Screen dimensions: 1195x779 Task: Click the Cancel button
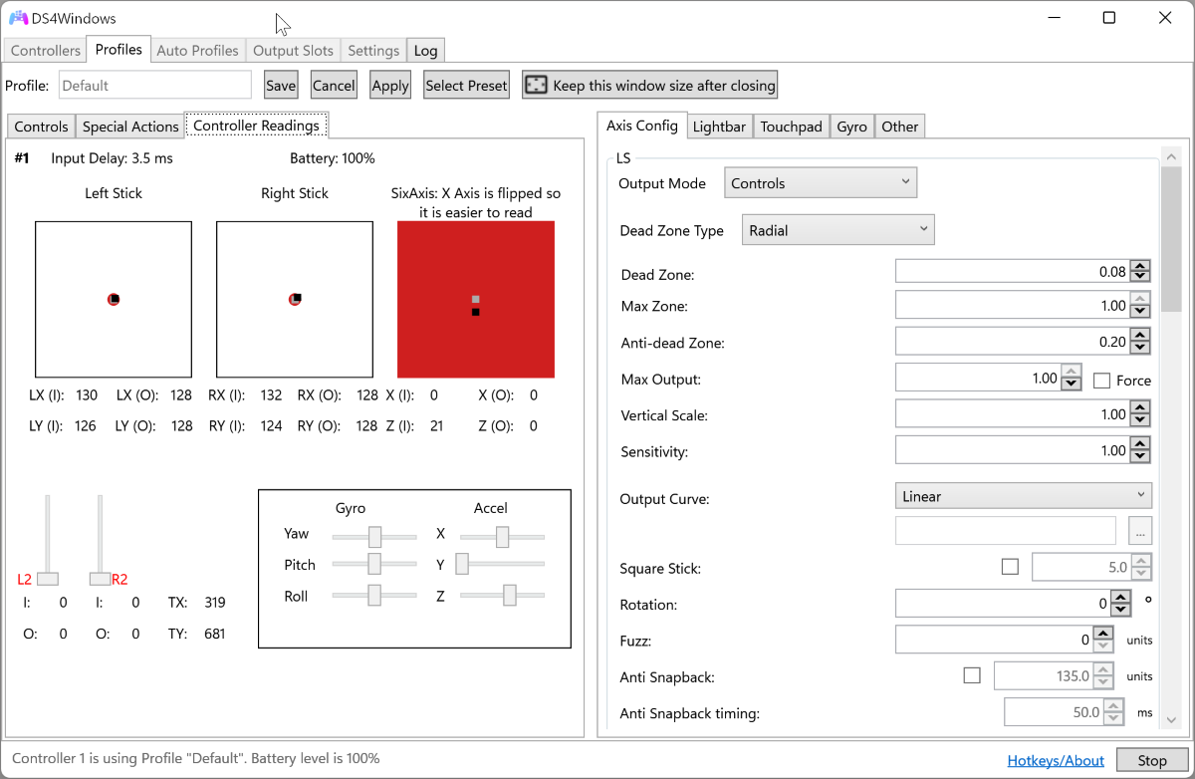click(x=334, y=85)
